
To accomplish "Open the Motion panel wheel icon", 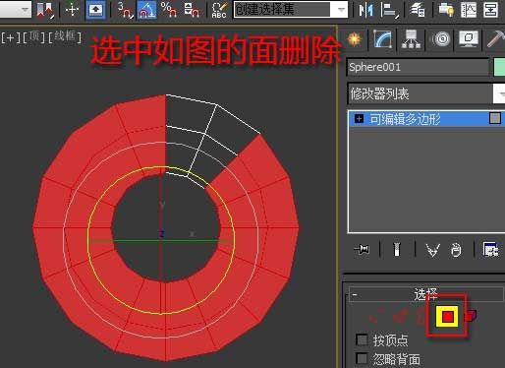I will (x=440, y=39).
